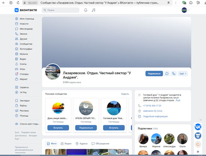
Task: Click Скрыть for similar communities
Action: 125,94
